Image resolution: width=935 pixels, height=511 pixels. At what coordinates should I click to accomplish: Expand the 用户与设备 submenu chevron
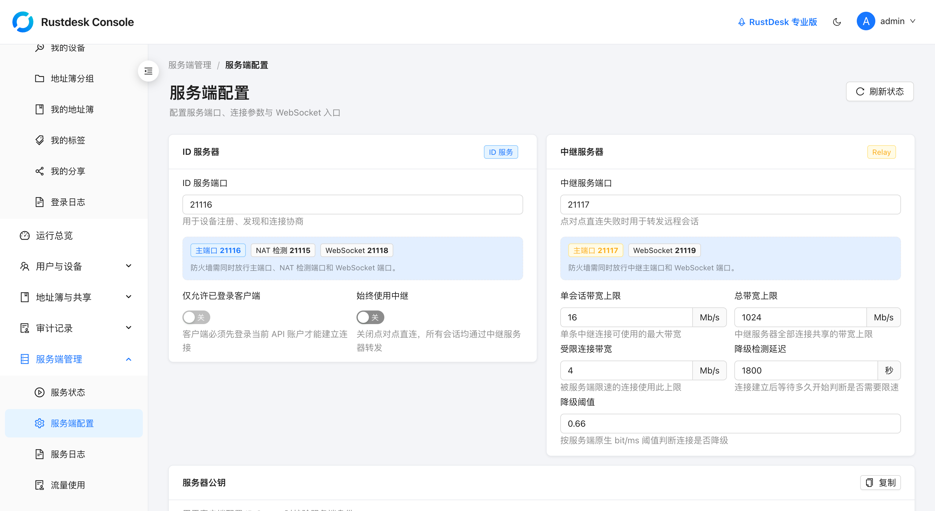coord(129,266)
